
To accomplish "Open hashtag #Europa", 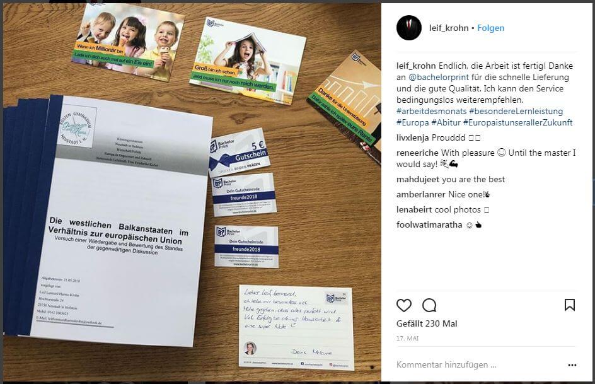I will click(412, 122).
